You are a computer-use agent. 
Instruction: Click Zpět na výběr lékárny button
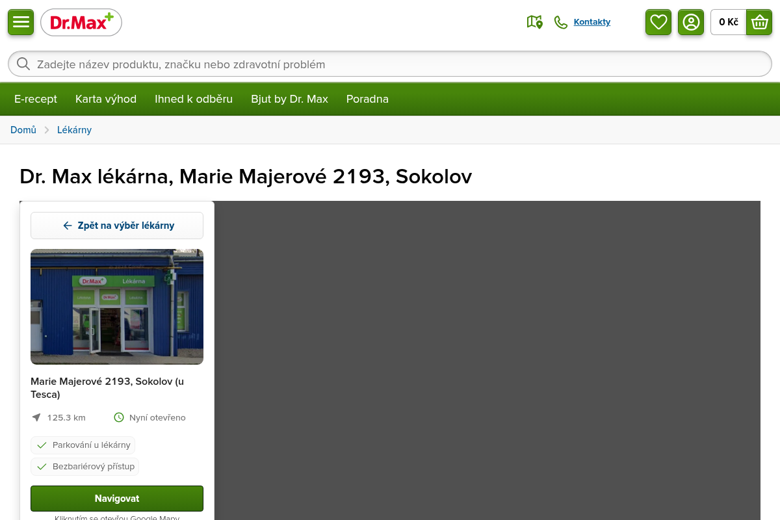(117, 226)
